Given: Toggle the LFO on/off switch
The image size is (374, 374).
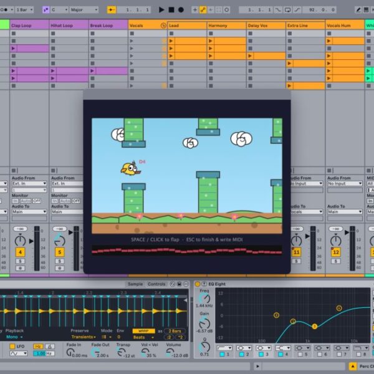Looking at the screenshot, I should 12,346.
